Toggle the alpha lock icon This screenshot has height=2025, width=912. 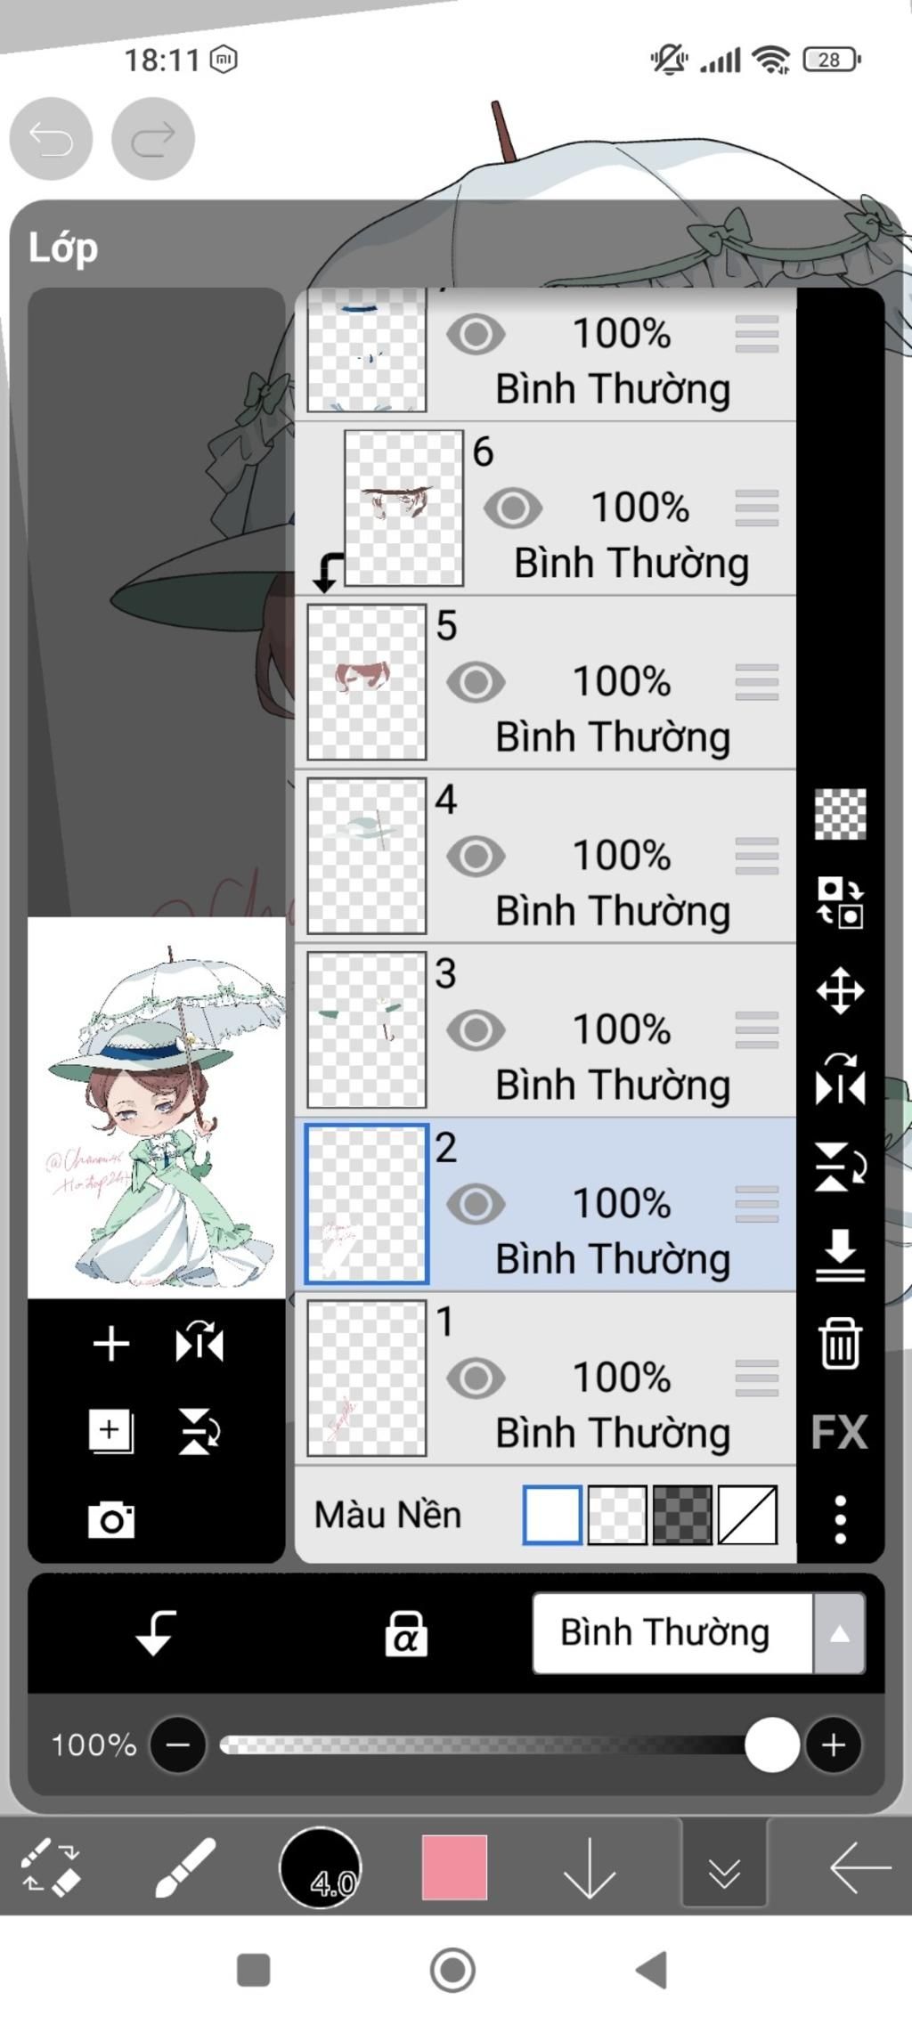point(405,1633)
